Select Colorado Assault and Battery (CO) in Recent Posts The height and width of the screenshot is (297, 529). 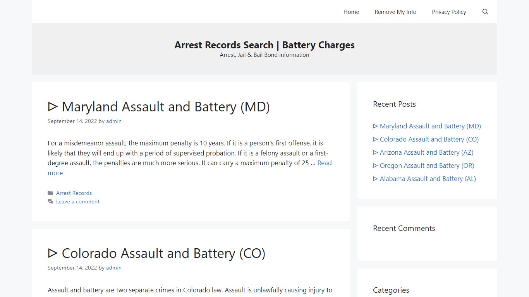(426, 139)
